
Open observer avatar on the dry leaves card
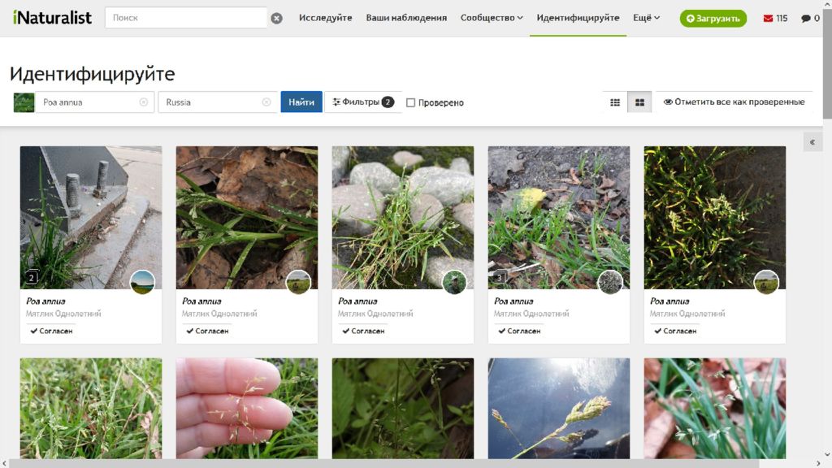tap(298, 282)
